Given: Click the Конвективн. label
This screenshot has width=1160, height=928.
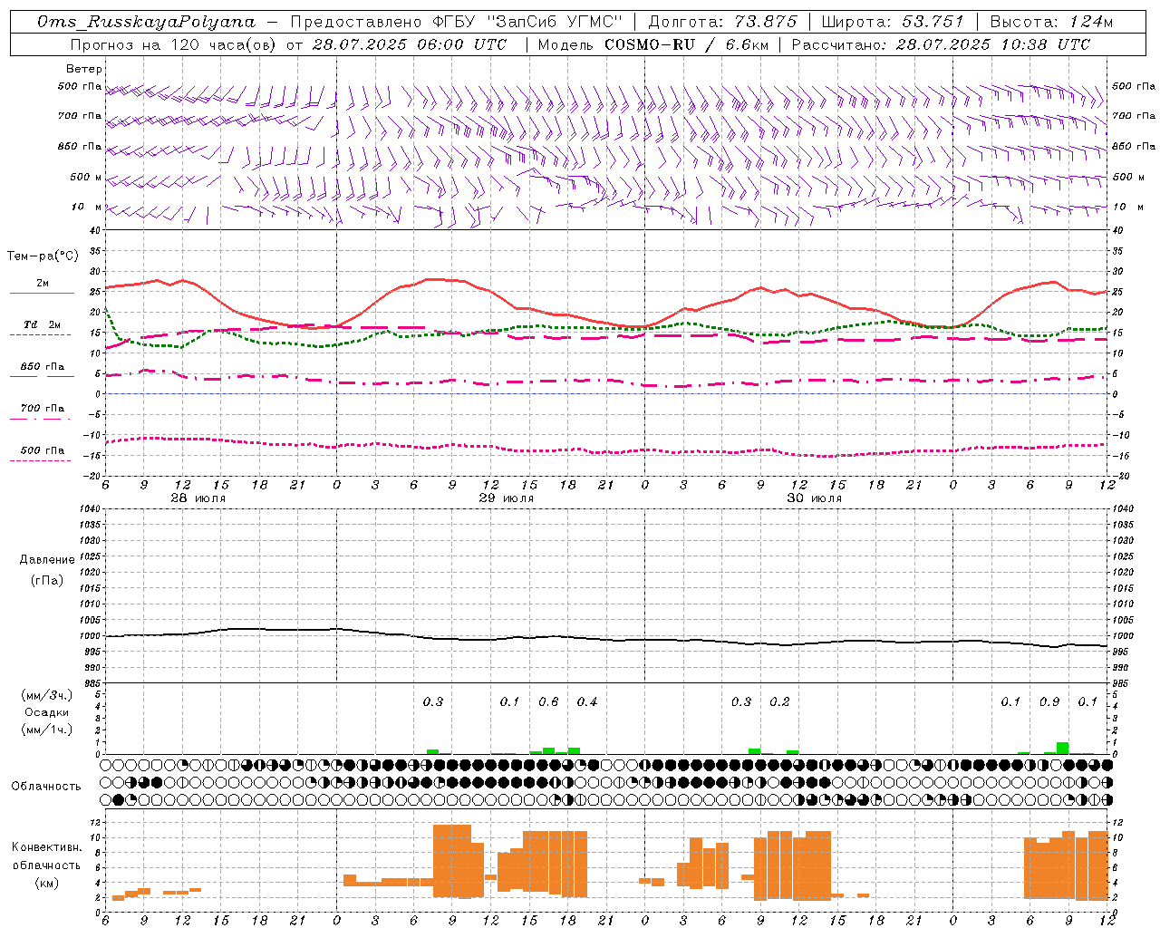Looking at the screenshot, I should pyautogui.click(x=46, y=847).
